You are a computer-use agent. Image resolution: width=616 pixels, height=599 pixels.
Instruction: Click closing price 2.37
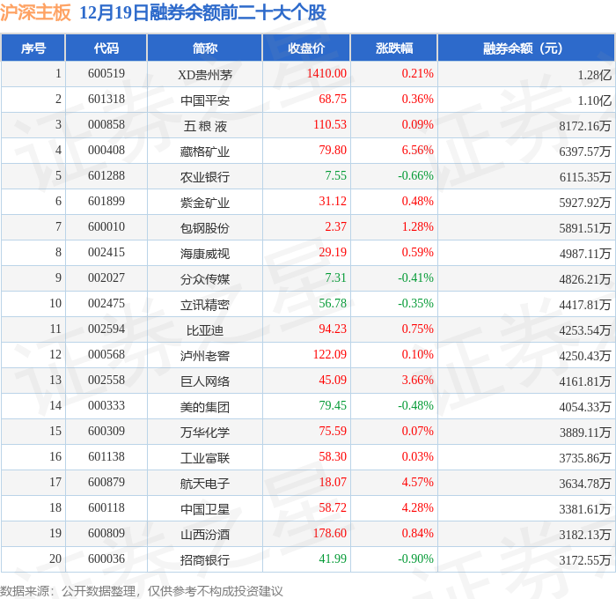(x=336, y=227)
